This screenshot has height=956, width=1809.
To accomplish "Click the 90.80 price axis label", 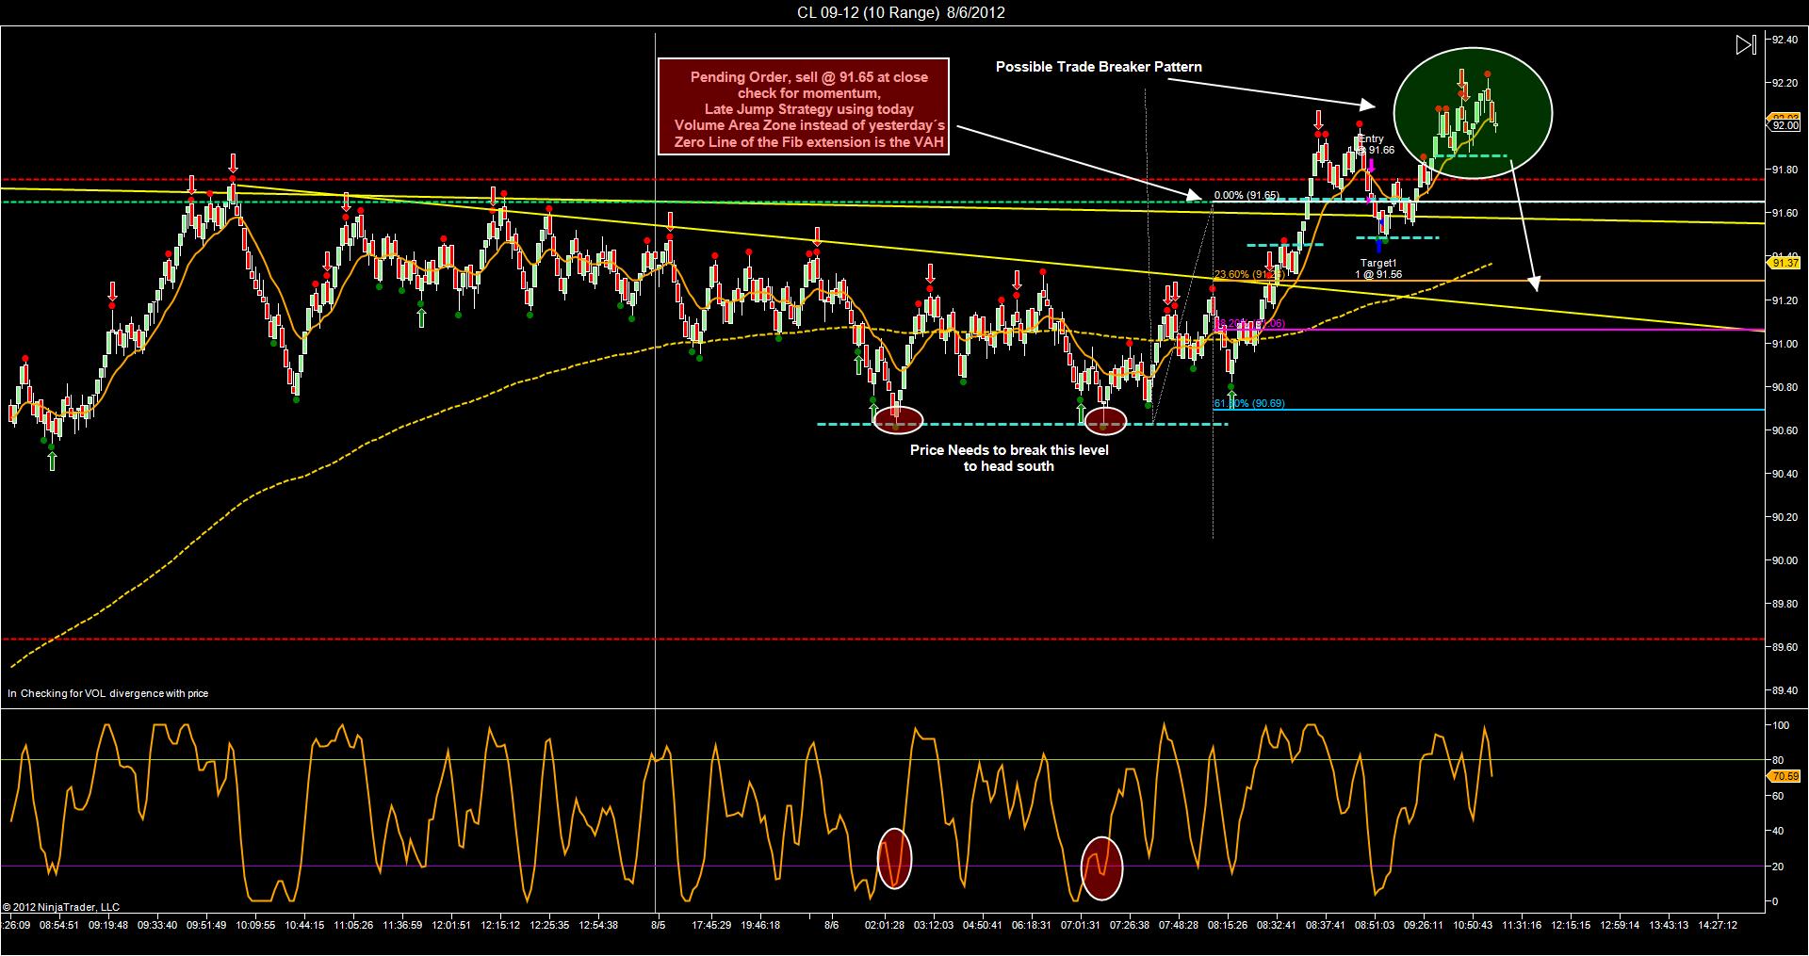I will [1785, 387].
